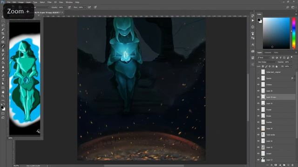Select the Zoom tool in toolbar

click(3, 96)
